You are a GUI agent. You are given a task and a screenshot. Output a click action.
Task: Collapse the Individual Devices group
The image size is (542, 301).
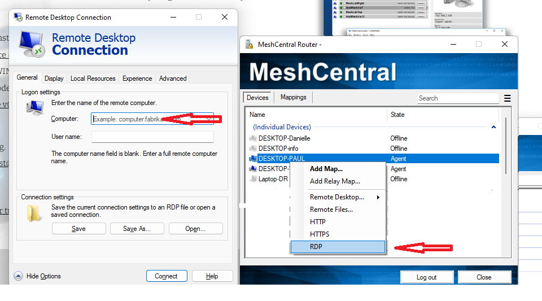point(493,127)
